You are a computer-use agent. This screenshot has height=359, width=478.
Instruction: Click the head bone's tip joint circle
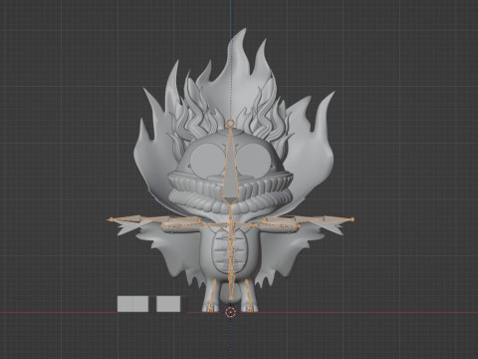[x=230, y=124]
